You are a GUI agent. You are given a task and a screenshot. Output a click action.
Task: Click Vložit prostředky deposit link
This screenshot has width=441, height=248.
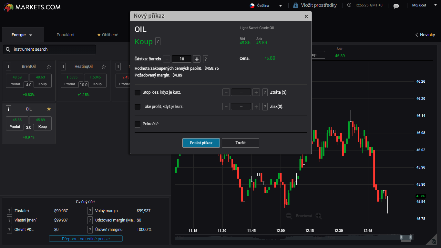319,5
